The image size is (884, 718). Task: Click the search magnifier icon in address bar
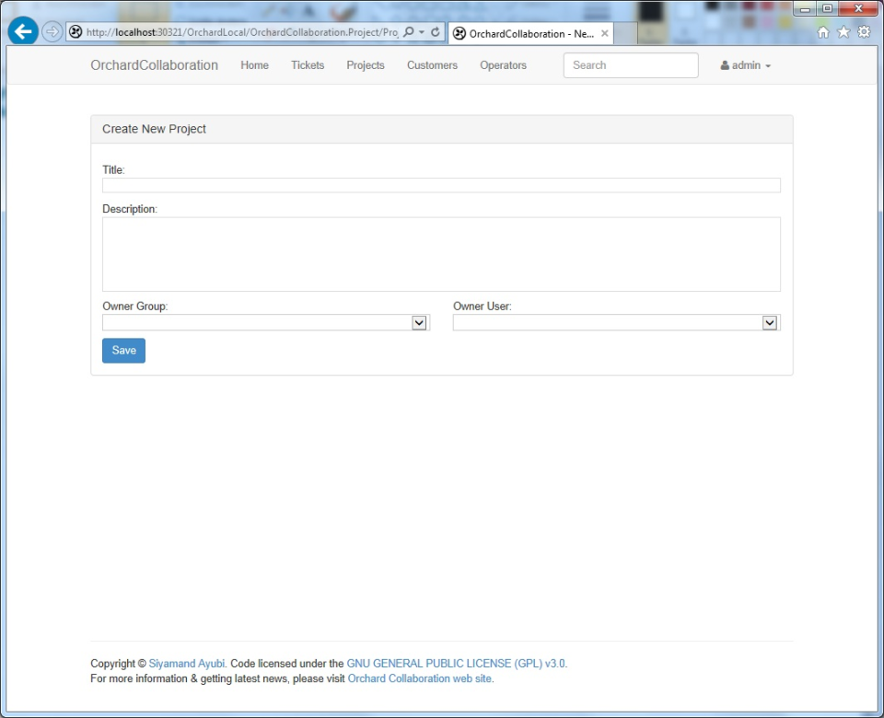(409, 32)
